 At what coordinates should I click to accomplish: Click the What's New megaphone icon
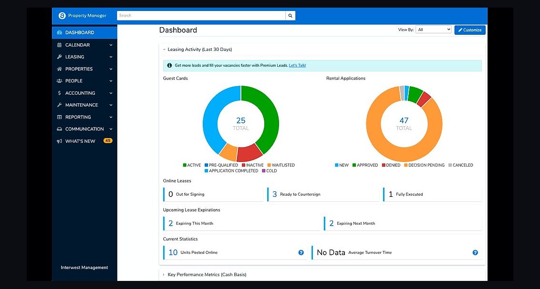point(59,141)
